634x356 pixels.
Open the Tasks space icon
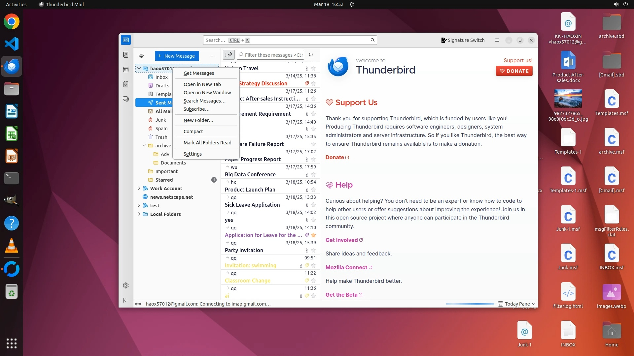click(x=126, y=84)
